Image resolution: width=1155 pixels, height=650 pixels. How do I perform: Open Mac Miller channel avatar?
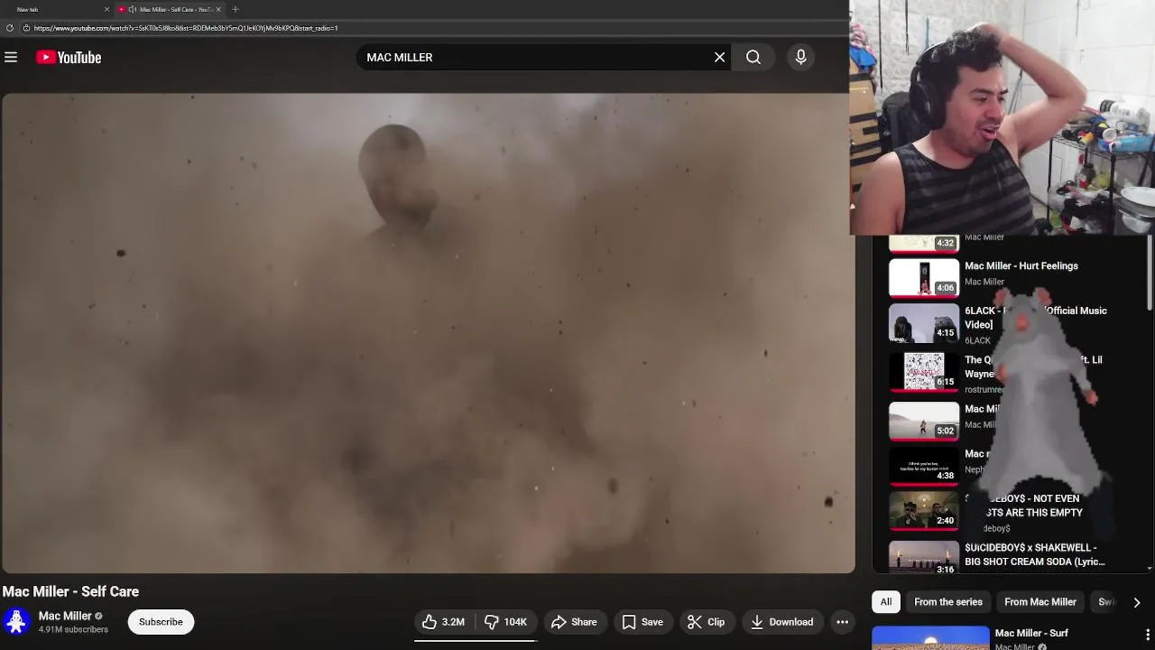tap(15, 621)
